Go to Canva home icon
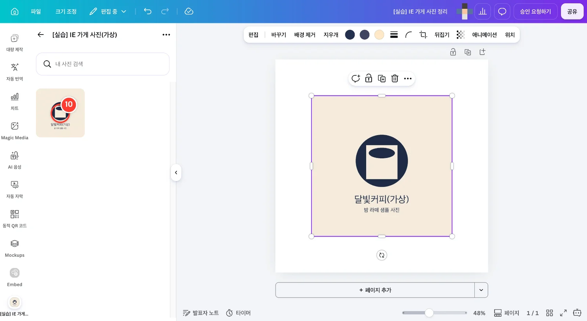587x321 pixels. 15,11
